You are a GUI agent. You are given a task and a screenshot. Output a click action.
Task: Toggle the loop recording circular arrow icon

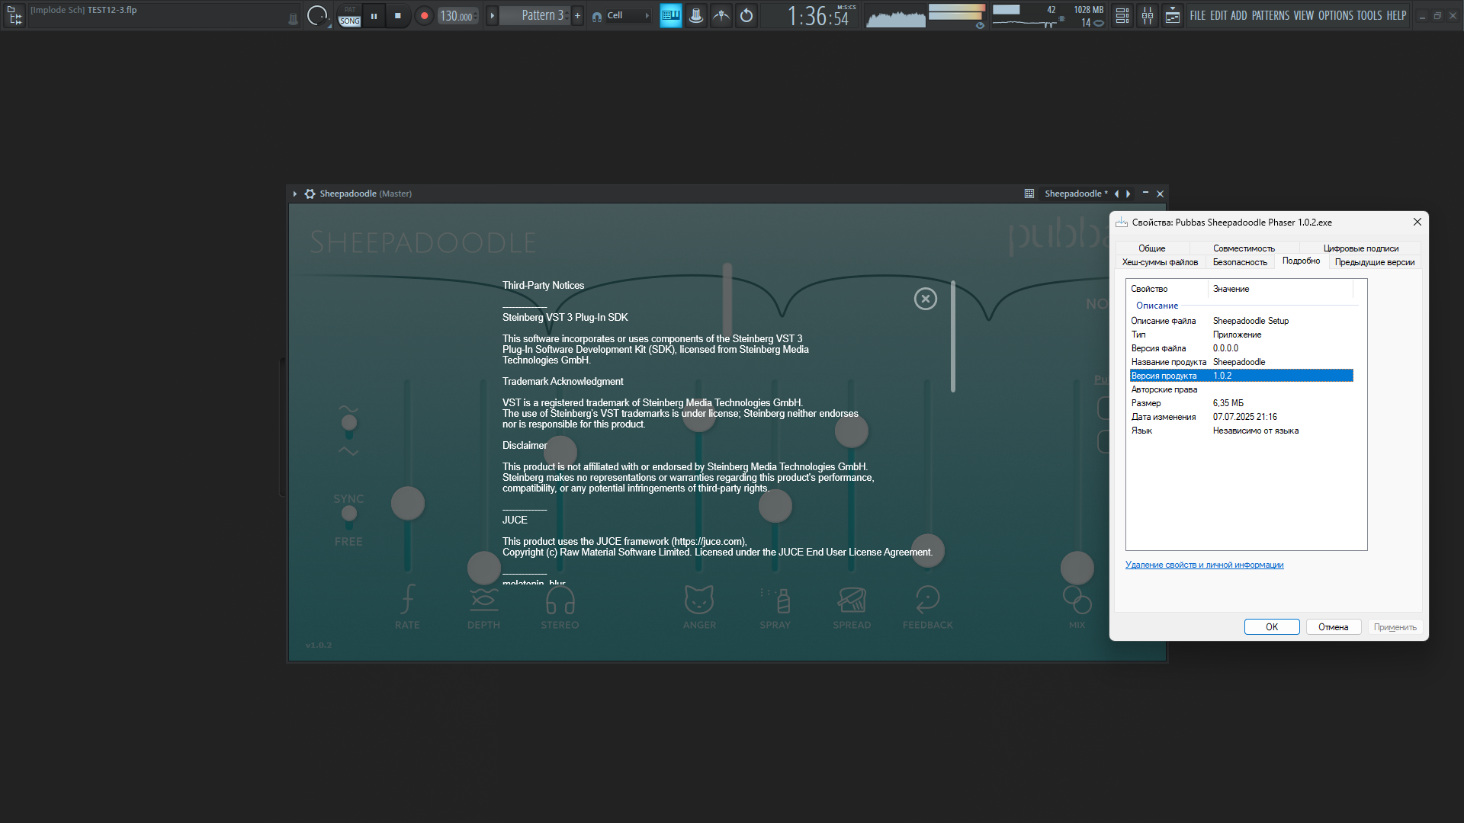pyautogui.click(x=746, y=15)
